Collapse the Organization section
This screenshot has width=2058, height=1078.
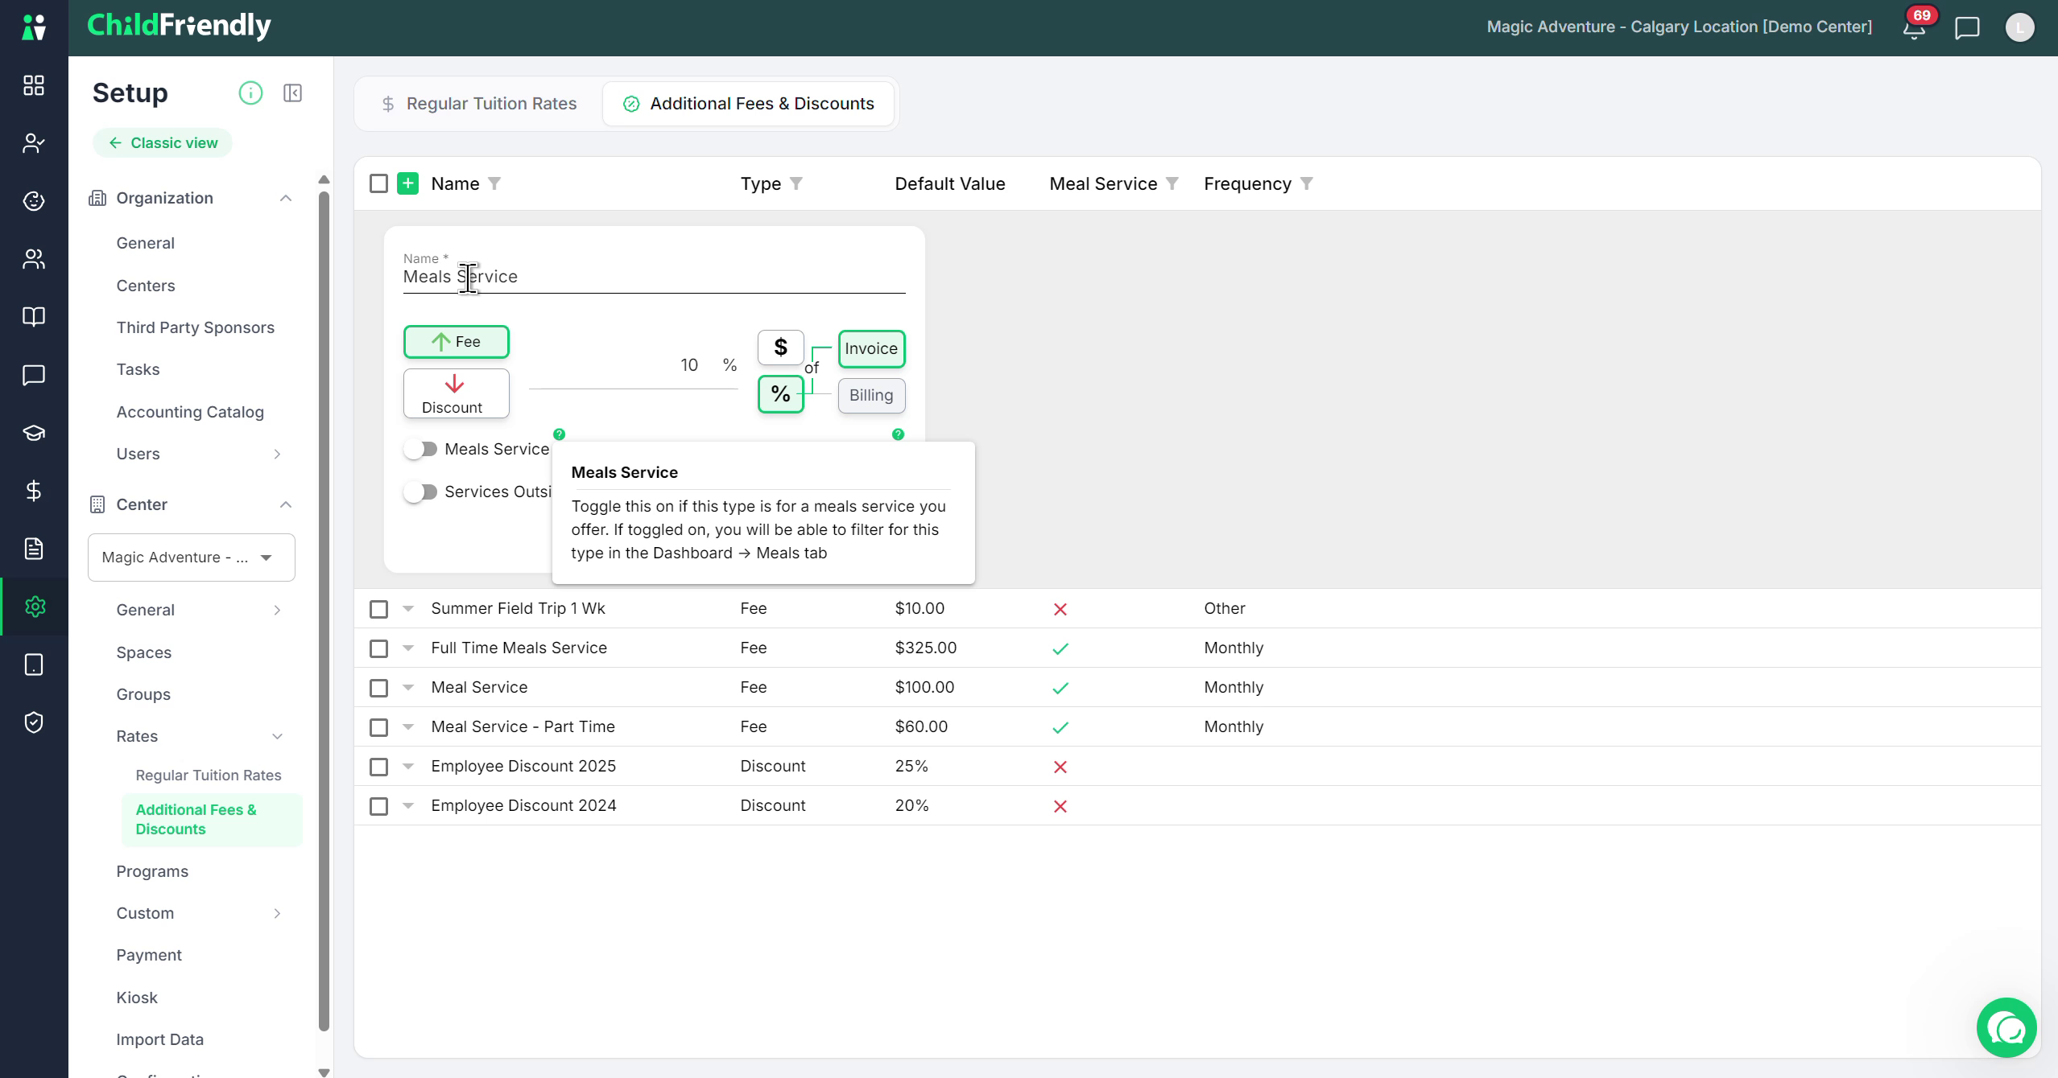tap(286, 198)
